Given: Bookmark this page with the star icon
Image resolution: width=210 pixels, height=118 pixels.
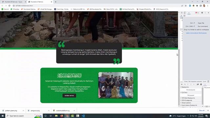Looking at the screenshot, I should tap(186, 6).
